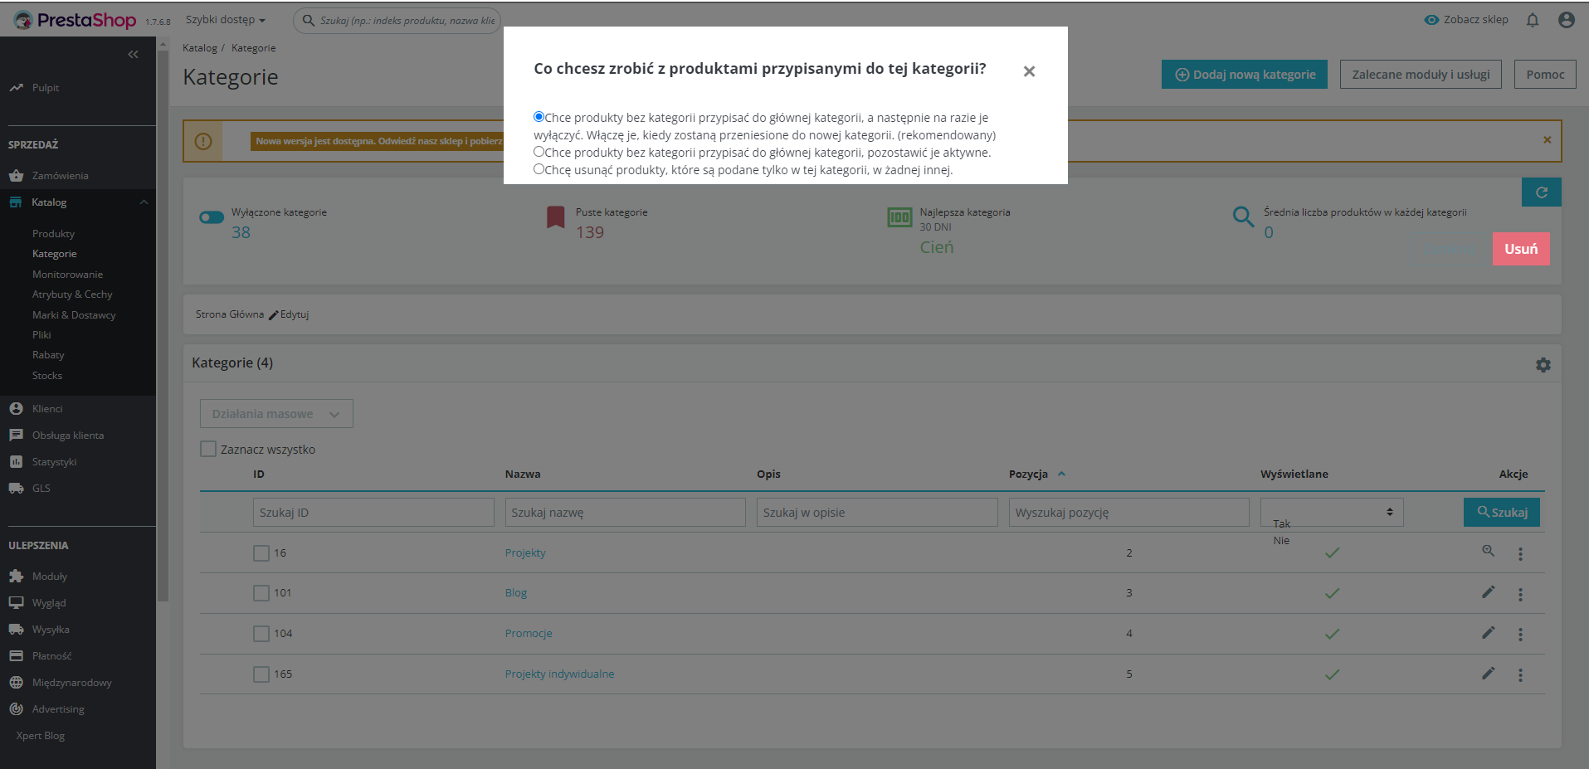1589x769 pixels.
Task: Click the Płatność card icon
Action: click(16, 656)
